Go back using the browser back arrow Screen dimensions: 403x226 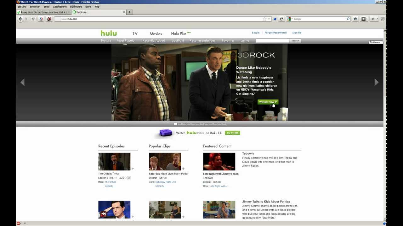[x=20, y=19]
